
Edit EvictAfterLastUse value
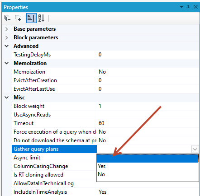(148, 89)
